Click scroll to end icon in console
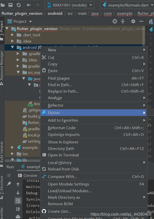The width and height of the screenshot is (154, 219). coord(18,209)
